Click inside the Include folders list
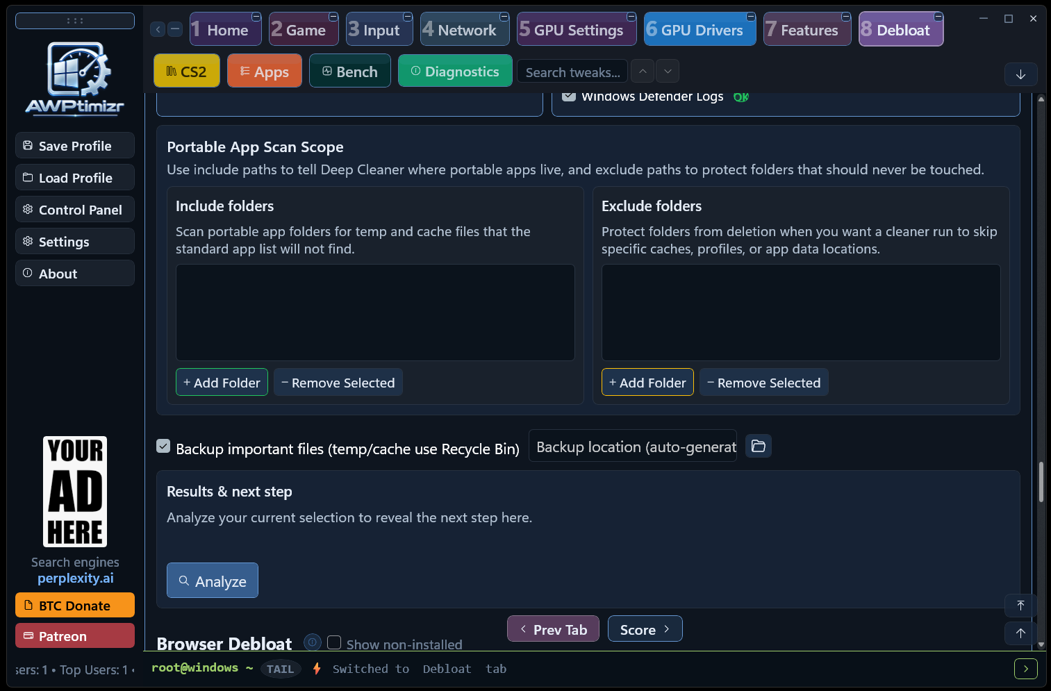The width and height of the screenshot is (1051, 691). point(375,313)
